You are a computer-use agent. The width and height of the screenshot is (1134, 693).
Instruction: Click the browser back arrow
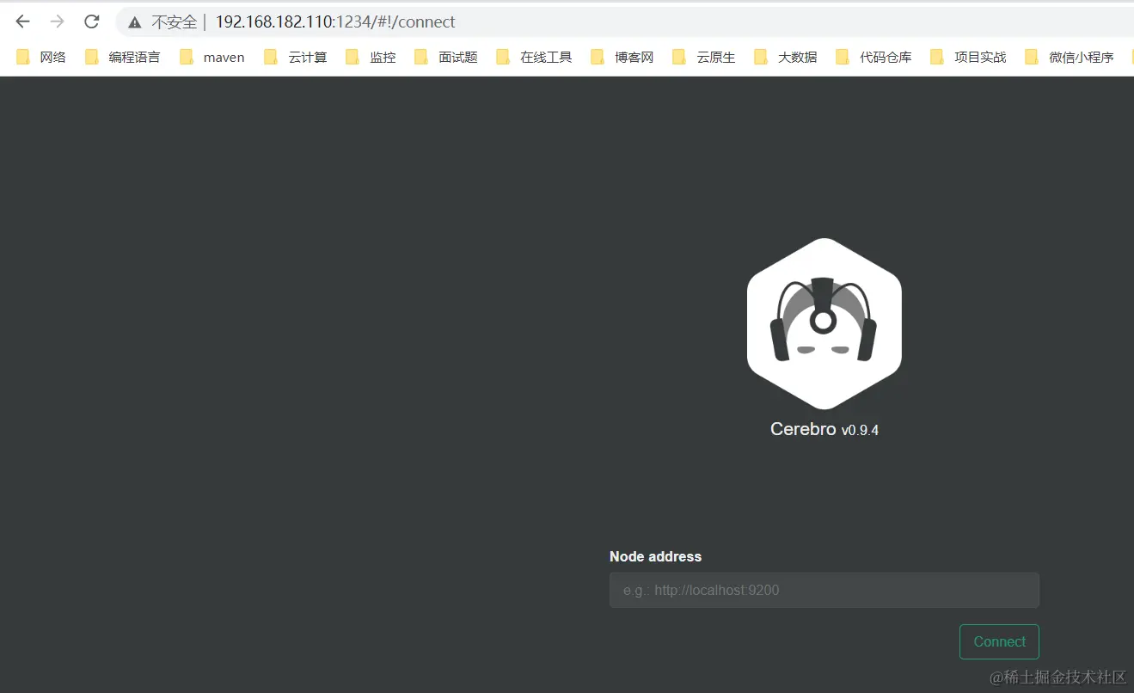coord(23,21)
